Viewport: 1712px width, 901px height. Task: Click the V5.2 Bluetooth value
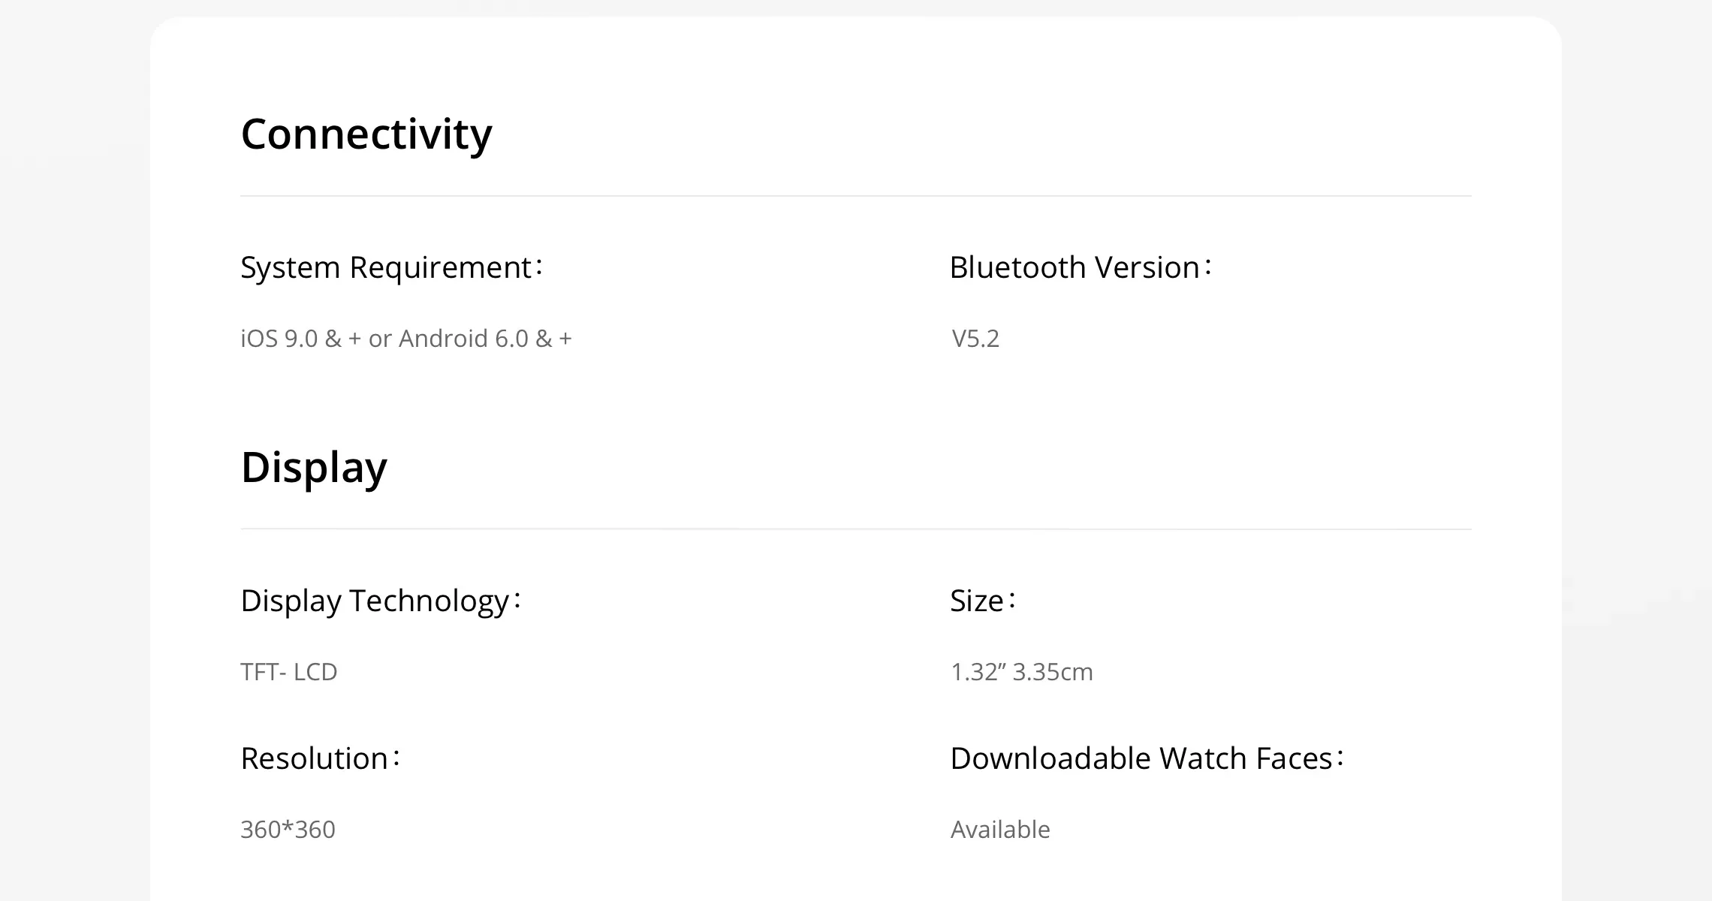[x=975, y=339]
